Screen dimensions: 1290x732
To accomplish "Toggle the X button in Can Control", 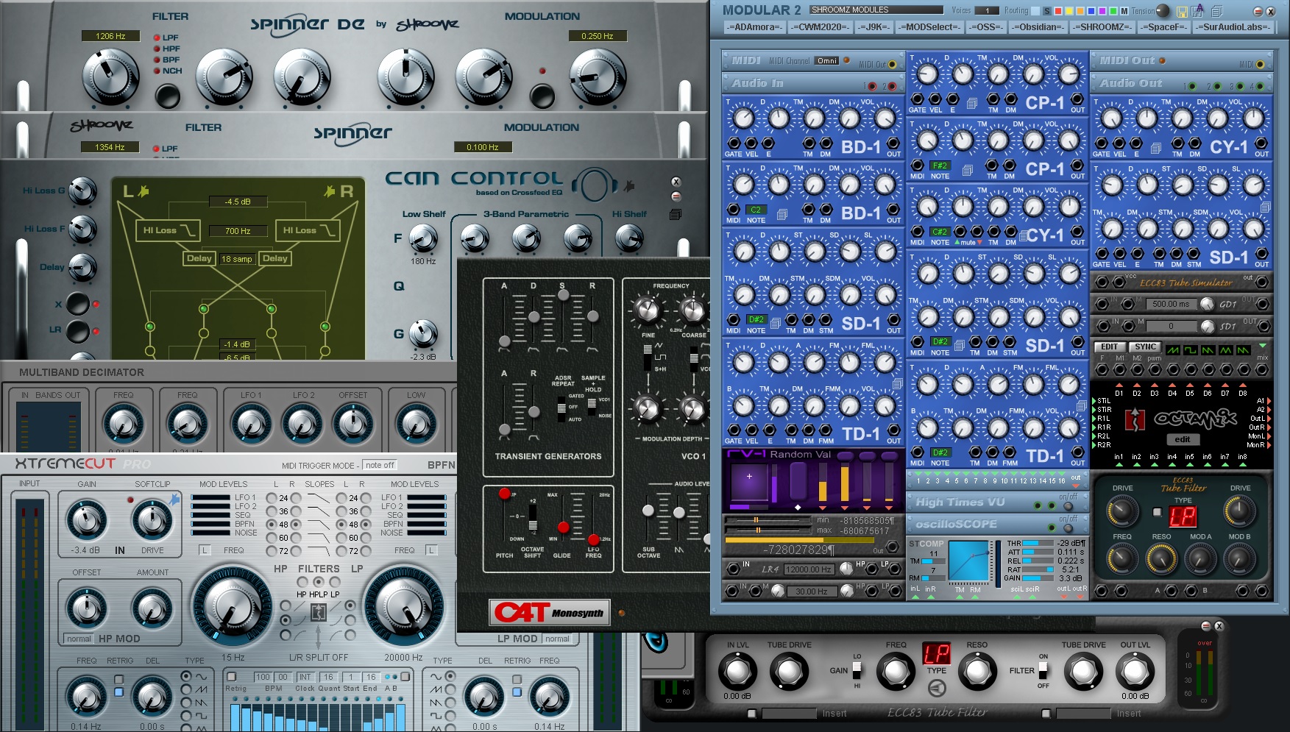I will [77, 303].
